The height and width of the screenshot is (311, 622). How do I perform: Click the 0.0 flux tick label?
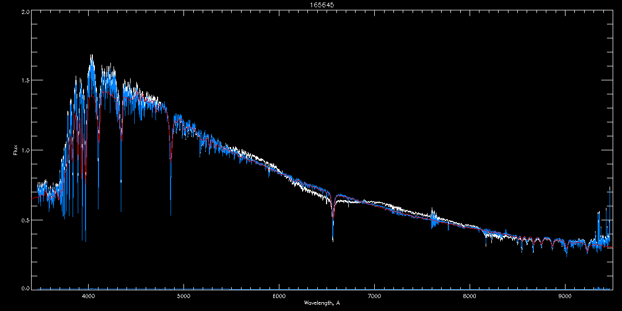(25, 288)
